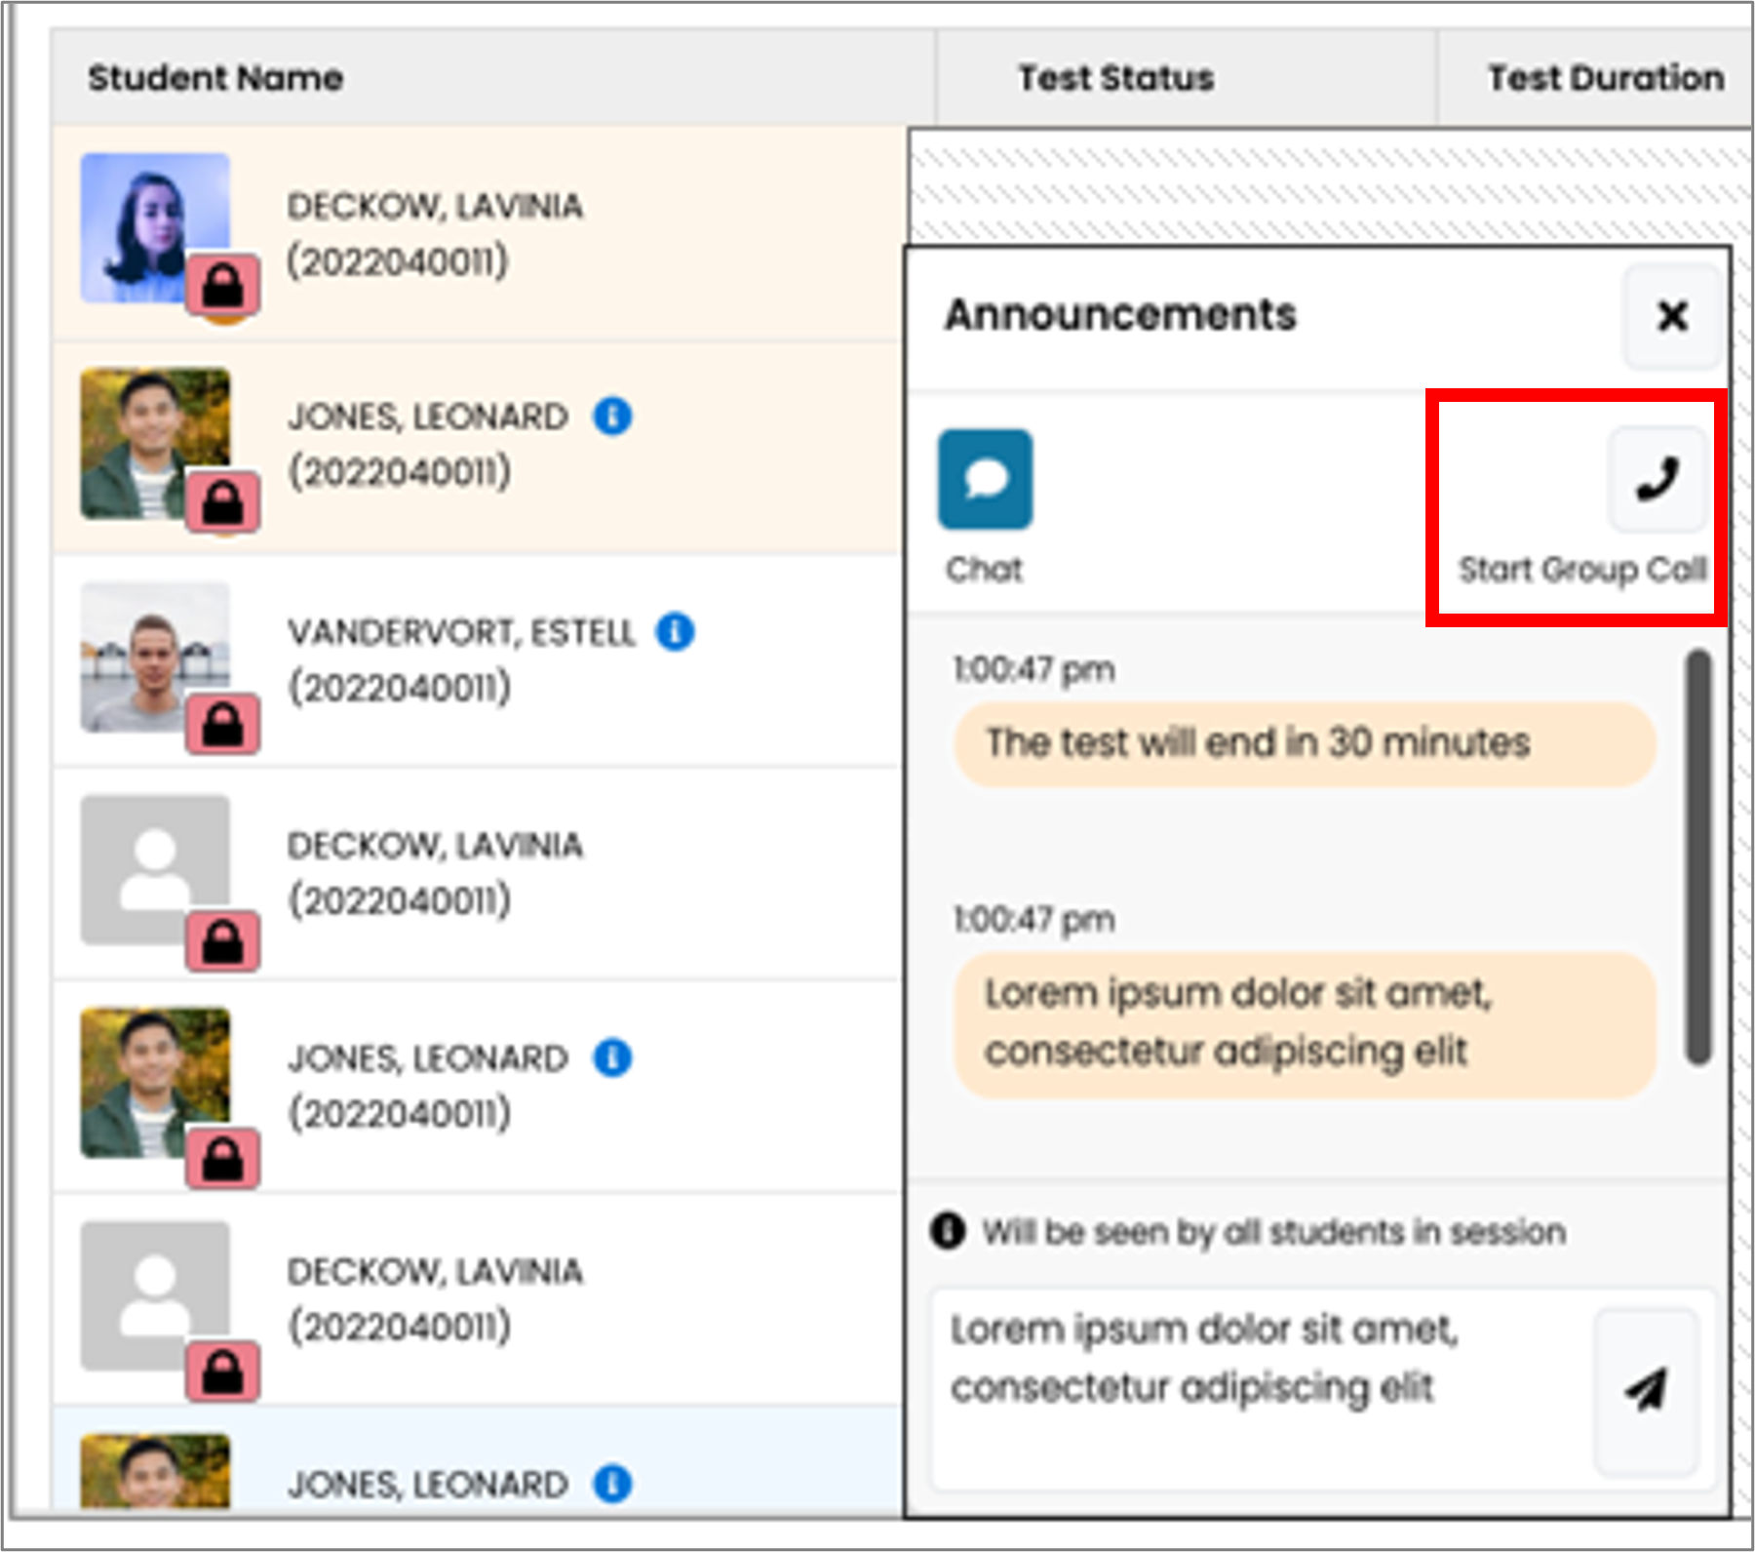Click the top row DECKOW, LAVINIA profile photo
Screen dimensions: 1755x1552
155,227
